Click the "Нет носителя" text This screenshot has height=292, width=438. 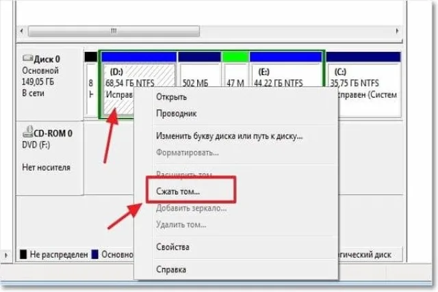coord(46,168)
